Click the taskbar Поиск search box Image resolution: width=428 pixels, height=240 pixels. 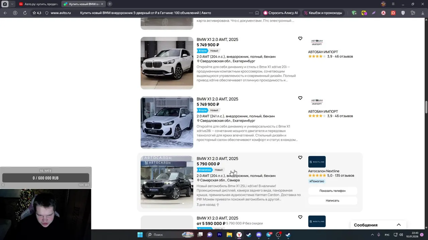point(171,235)
